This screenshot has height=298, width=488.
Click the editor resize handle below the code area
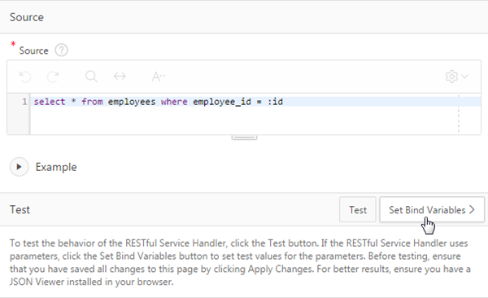coord(244,138)
